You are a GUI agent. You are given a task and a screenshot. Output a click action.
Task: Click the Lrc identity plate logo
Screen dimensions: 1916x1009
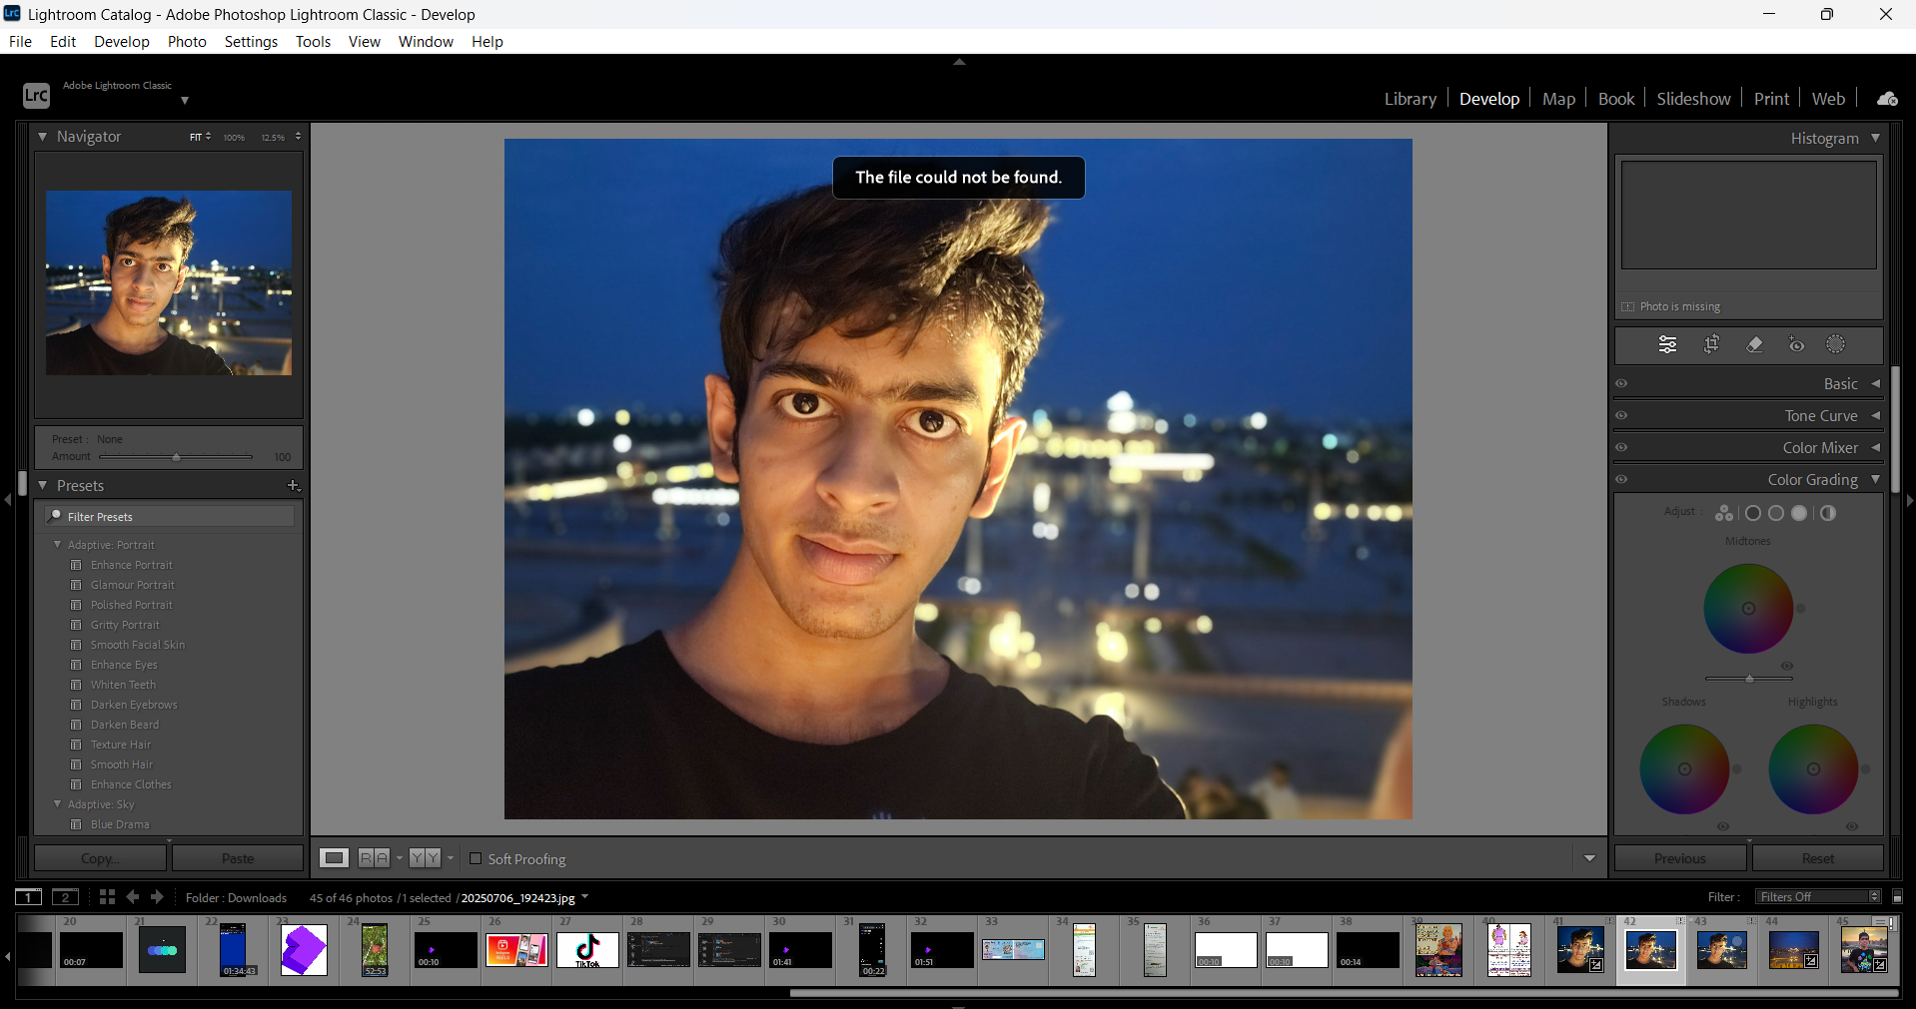pos(36,95)
